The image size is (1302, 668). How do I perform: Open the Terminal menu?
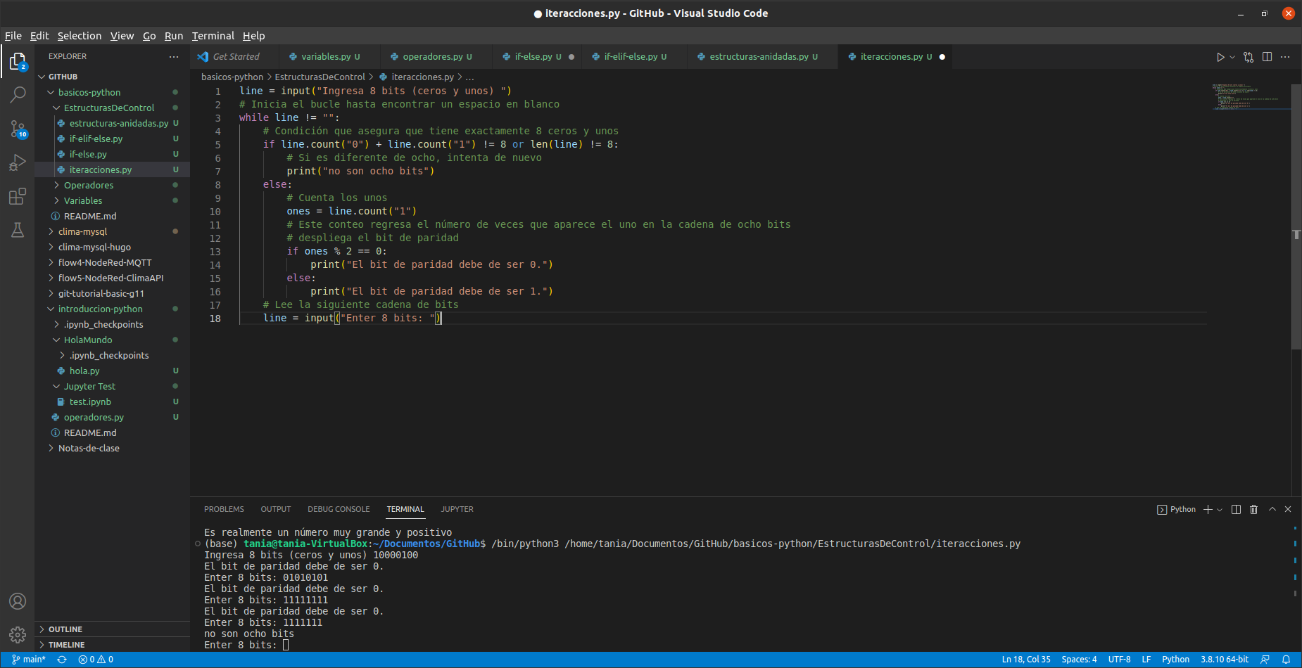(x=213, y=36)
